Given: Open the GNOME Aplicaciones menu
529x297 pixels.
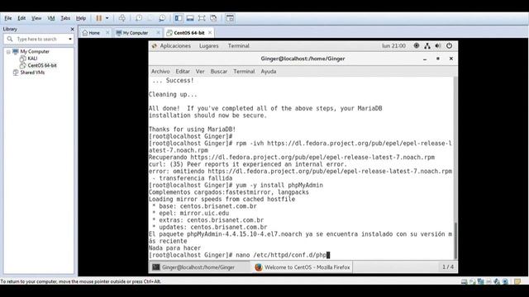Looking at the screenshot, I should [x=175, y=46].
